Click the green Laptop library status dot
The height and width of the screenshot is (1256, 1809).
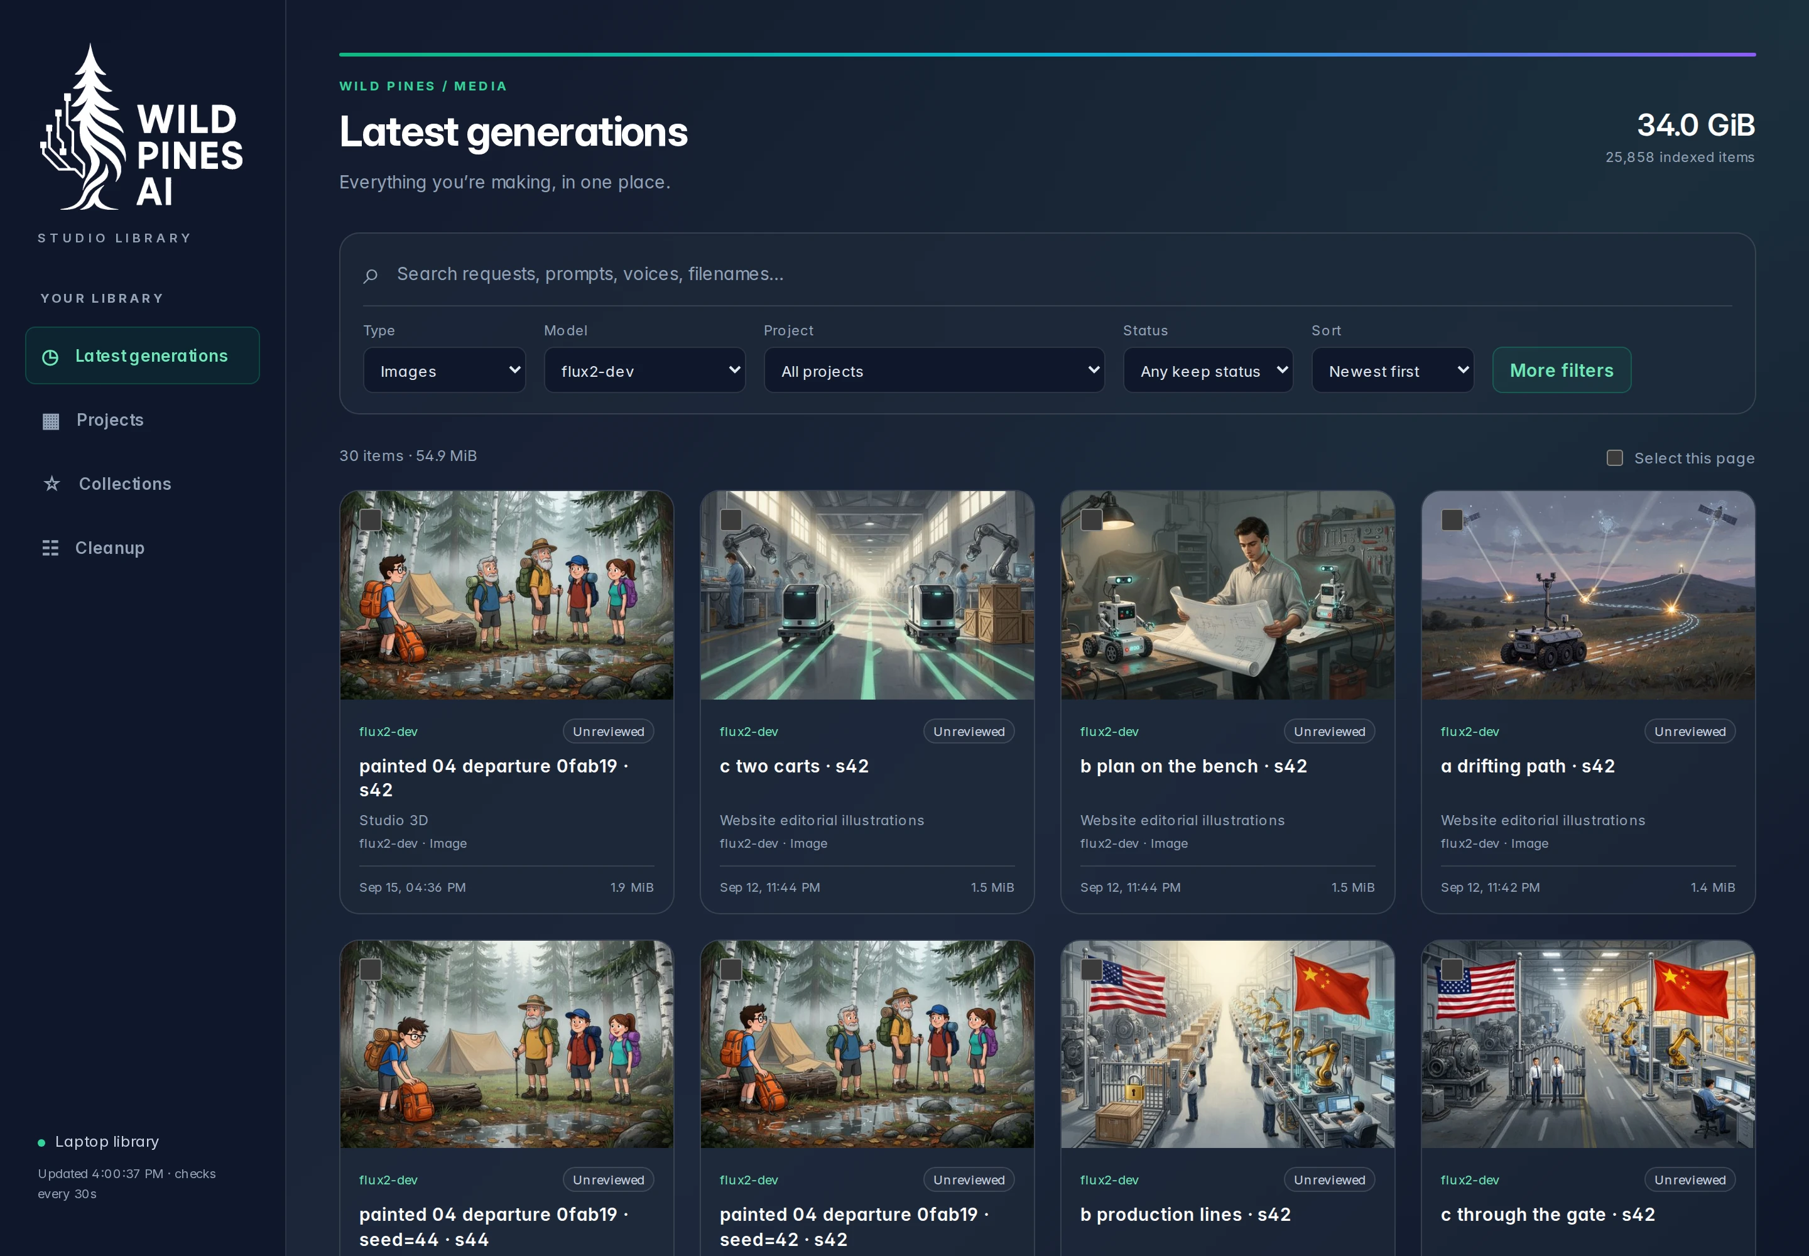[x=41, y=1143]
